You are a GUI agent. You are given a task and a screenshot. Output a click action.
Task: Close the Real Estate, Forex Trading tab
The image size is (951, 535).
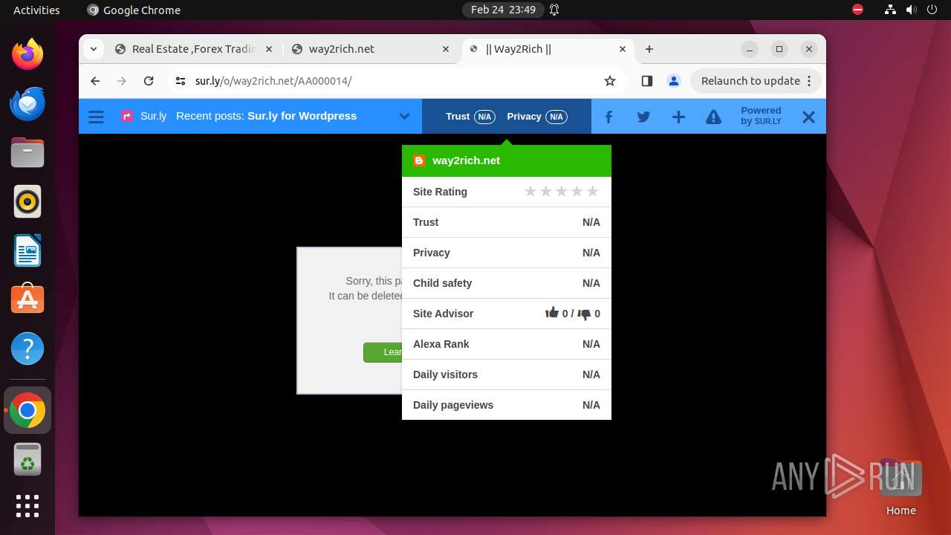click(269, 49)
